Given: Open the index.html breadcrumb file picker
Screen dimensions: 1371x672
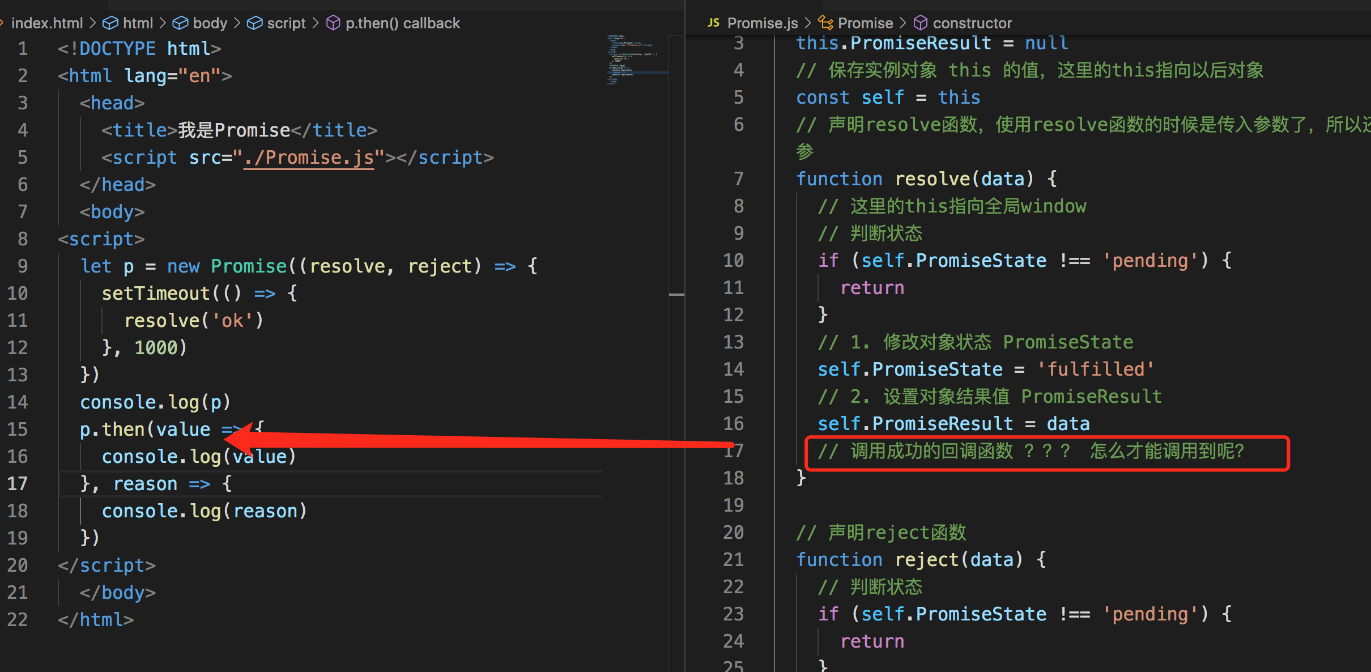Looking at the screenshot, I should (x=47, y=23).
